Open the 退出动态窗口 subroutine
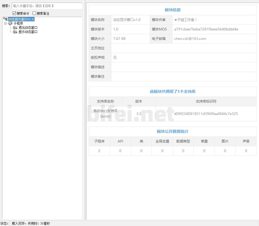259x226 pixels. coord(28,28)
